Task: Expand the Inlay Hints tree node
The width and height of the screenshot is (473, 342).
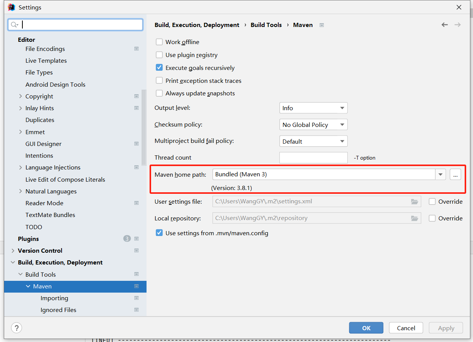Action: click(x=20, y=108)
